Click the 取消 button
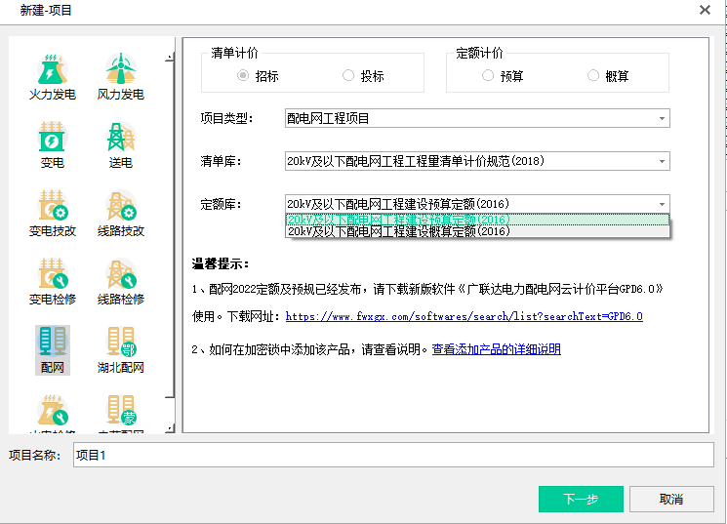This screenshot has height=524, width=727. 671,499
